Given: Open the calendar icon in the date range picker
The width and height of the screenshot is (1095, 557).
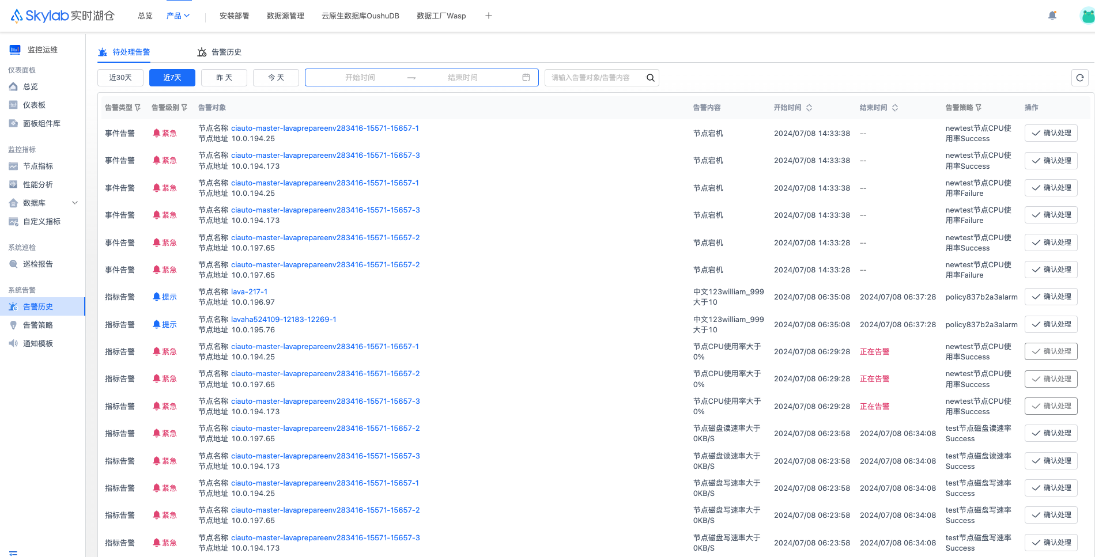Looking at the screenshot, I should coord(526,77).
